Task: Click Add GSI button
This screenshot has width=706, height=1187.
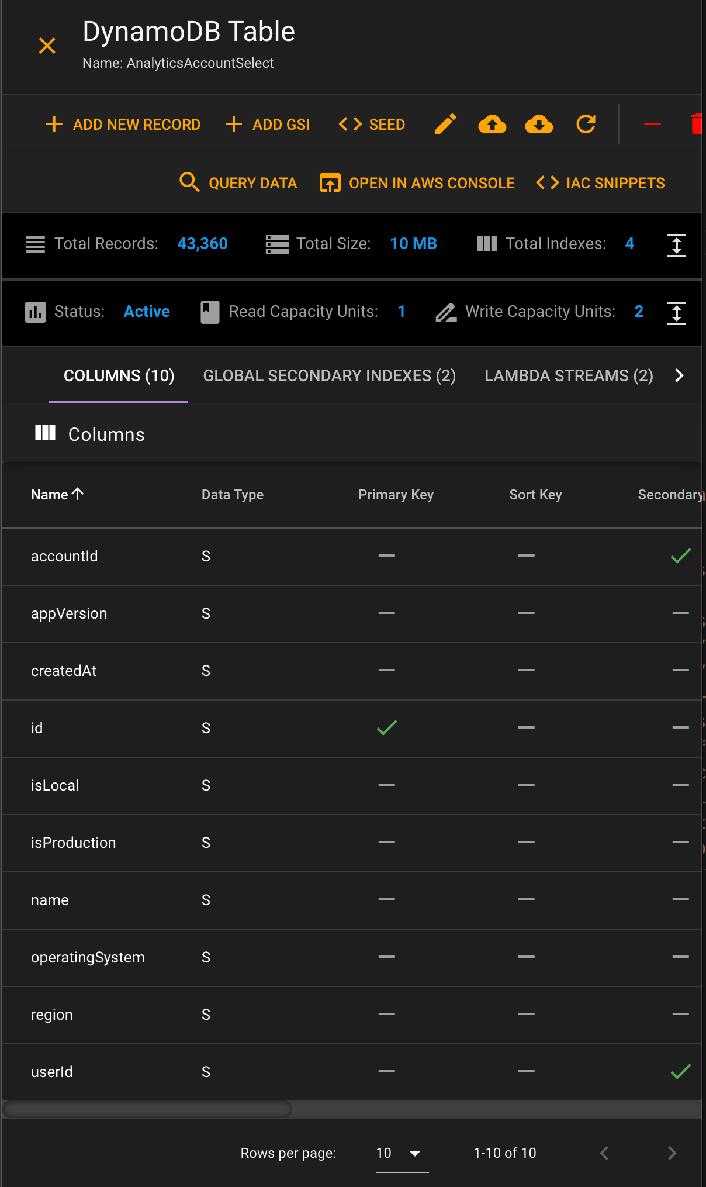Action: (x=268, y=125)
